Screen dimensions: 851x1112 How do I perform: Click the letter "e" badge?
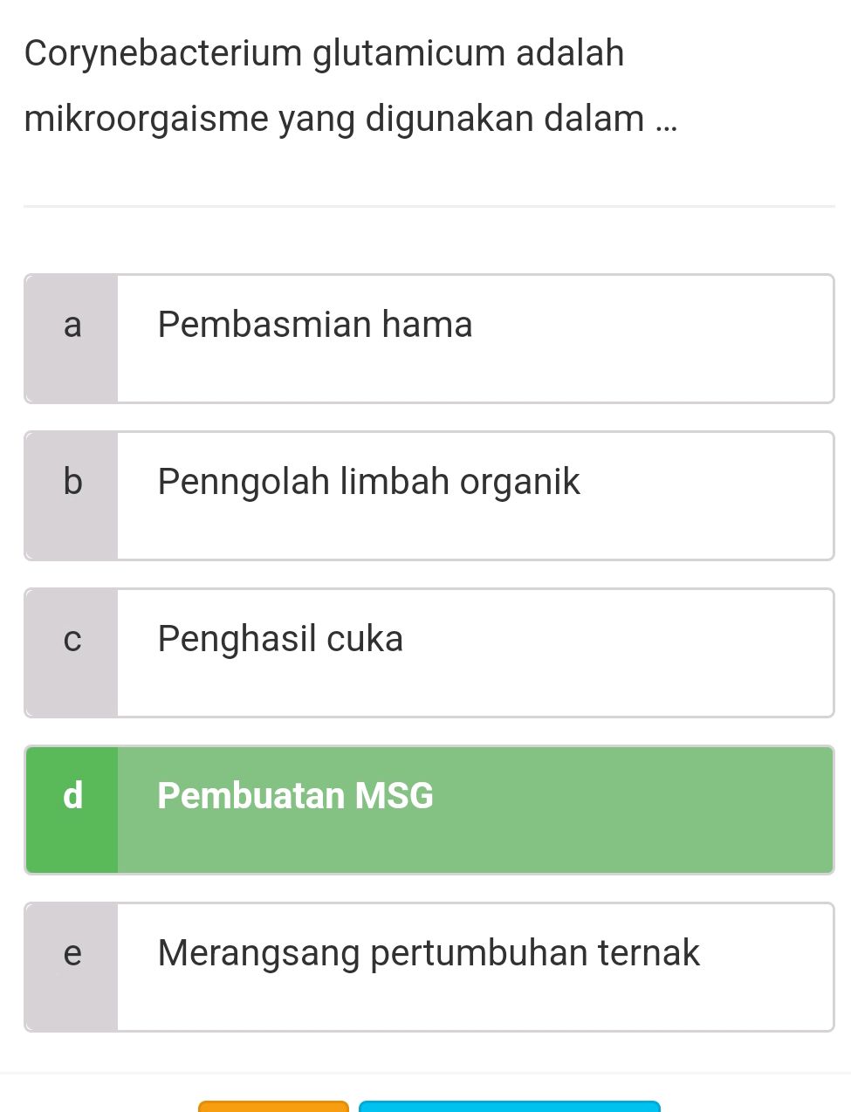click(x=72, y=953)
